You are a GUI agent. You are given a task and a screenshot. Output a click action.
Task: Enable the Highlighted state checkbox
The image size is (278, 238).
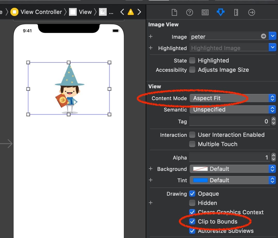click(x=192, y=60)
